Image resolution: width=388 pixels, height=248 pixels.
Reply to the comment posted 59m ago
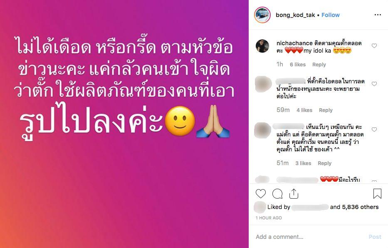click(x=326, y=110)
